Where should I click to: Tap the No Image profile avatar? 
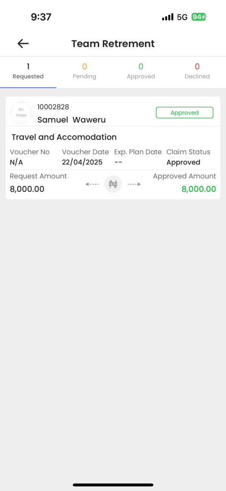point(21,113)
